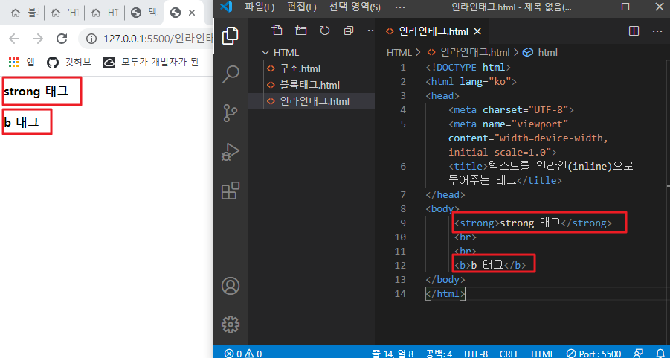Open the Run and Debug view
The width and height of the screenshot is (670, 358).
[x=231, y=152]
